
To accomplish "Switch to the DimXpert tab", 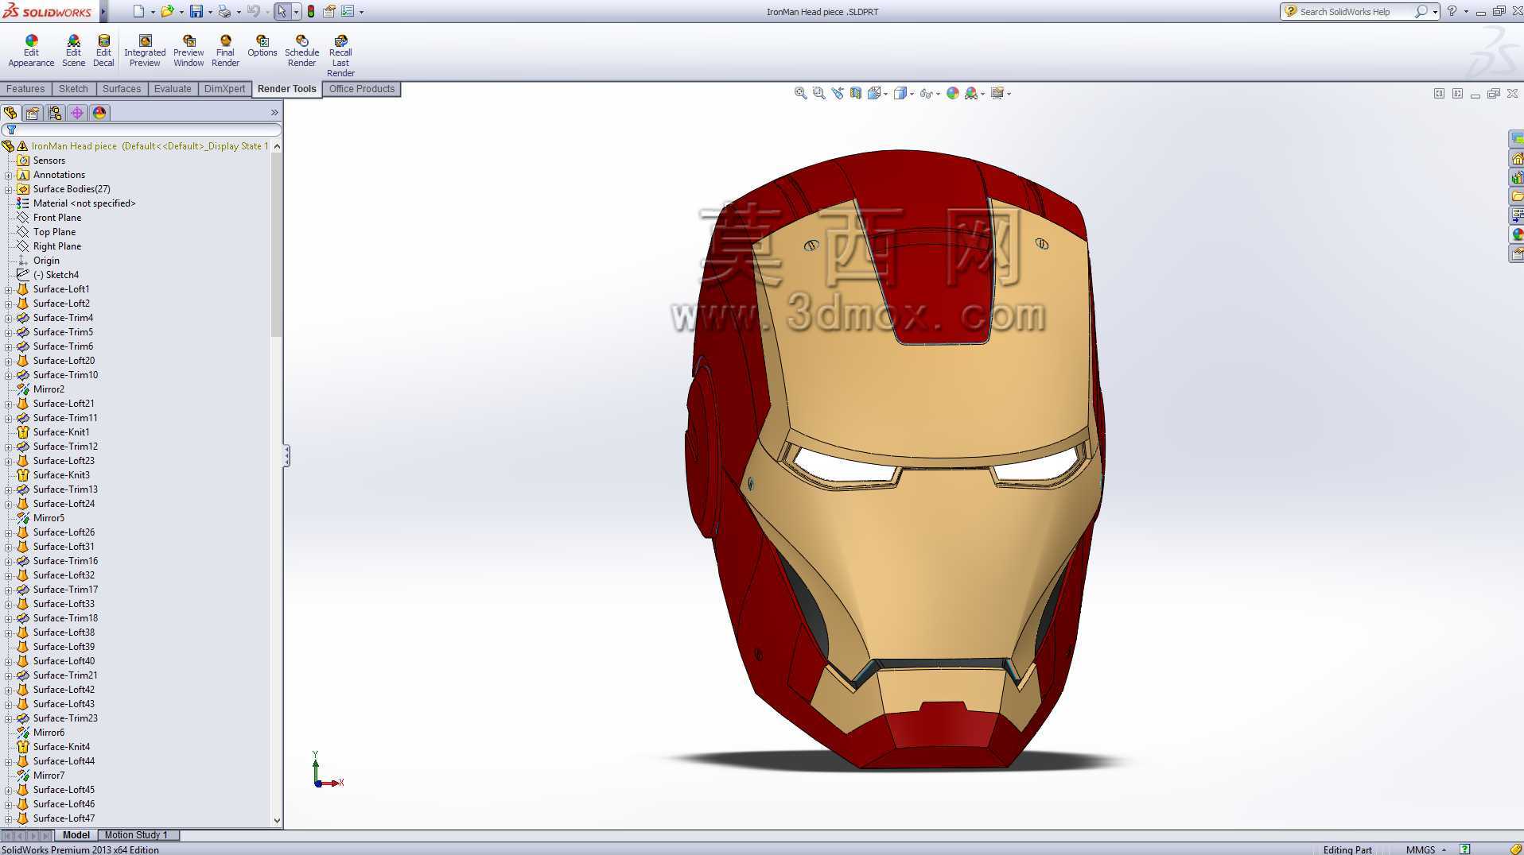I will [224, 89].
